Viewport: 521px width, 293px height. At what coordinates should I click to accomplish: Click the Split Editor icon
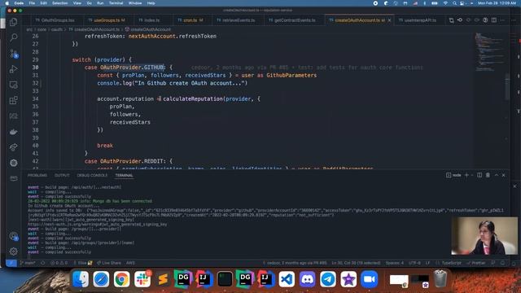tap(494, 20)
